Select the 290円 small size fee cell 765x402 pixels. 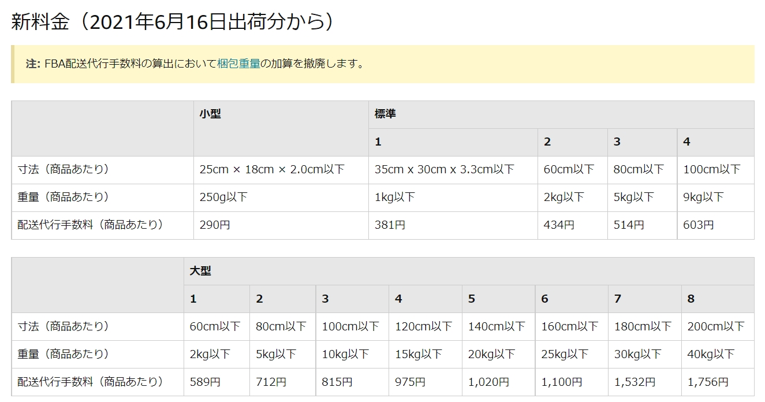coord(215,225)
